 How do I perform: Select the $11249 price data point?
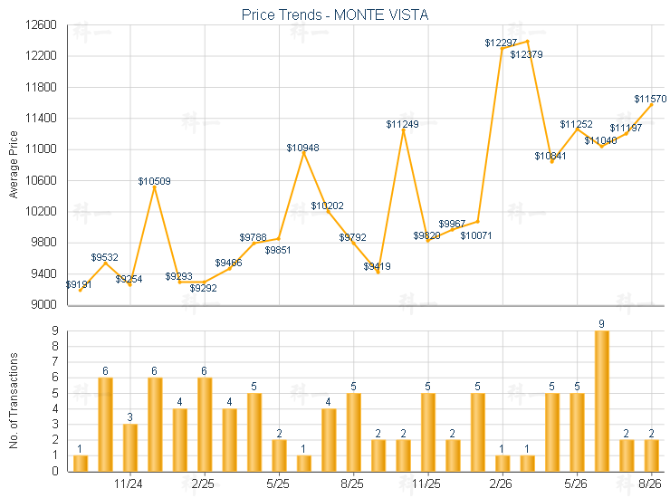pyautogui.click(x=403, y=130)
